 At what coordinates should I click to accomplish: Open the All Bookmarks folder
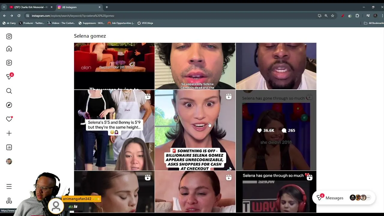click(x=373, y=23)
